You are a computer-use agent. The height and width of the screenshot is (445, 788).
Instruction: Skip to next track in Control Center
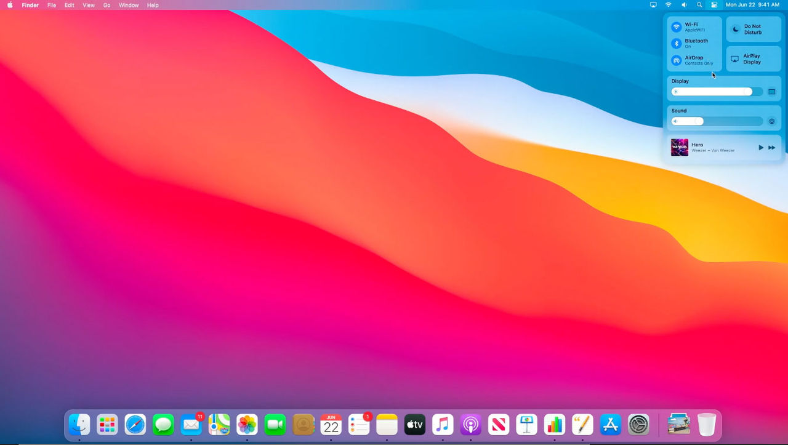[x=772, y=148]
